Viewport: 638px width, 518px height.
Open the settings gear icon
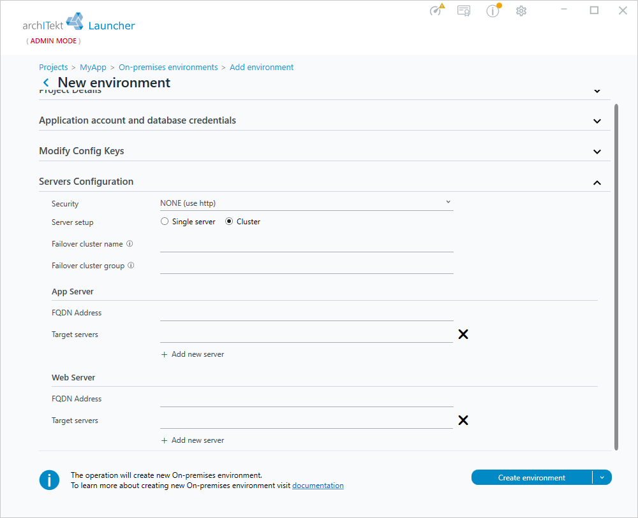pyautogui.click(x=521, y=11)
